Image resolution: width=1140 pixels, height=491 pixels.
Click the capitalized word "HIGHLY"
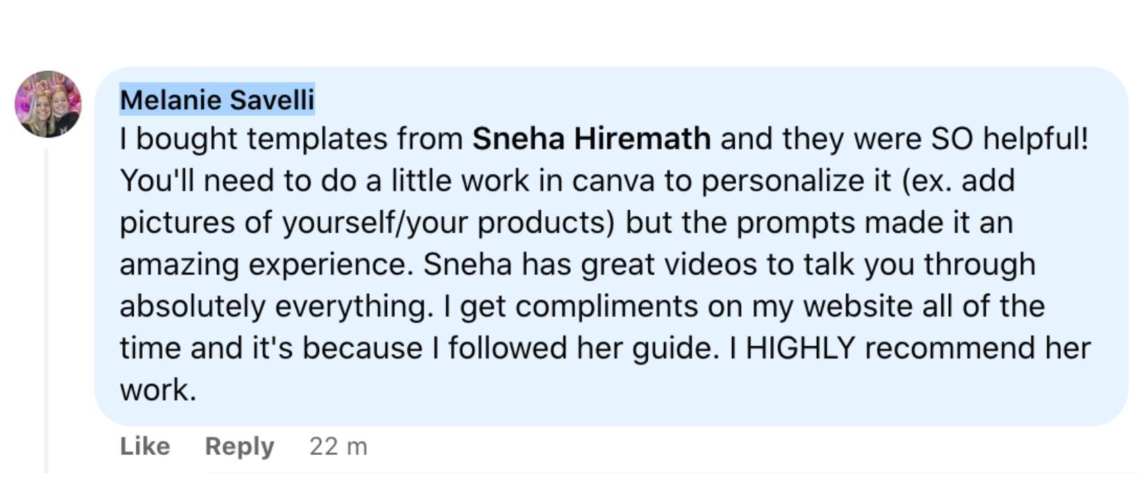tap(800, 347)
